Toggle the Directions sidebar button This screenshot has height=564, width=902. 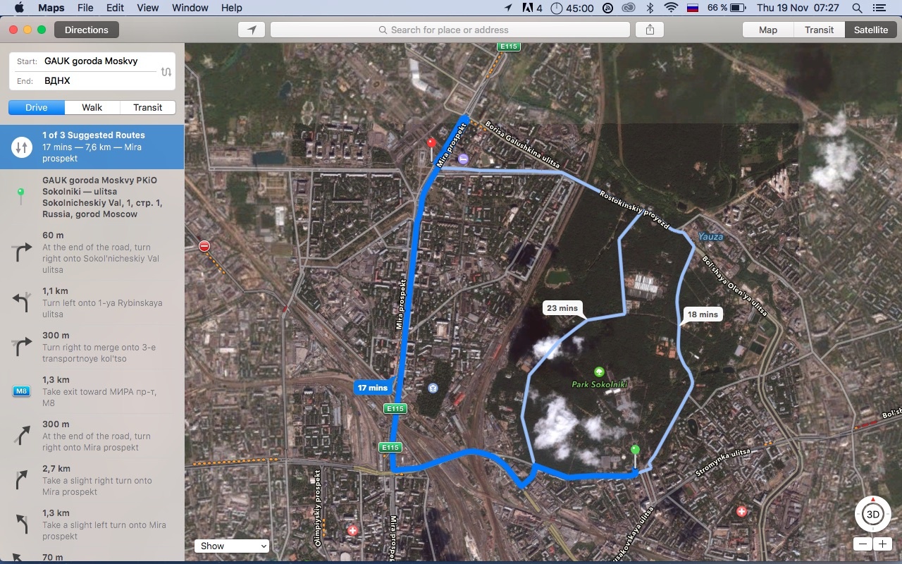pos(87,30)
